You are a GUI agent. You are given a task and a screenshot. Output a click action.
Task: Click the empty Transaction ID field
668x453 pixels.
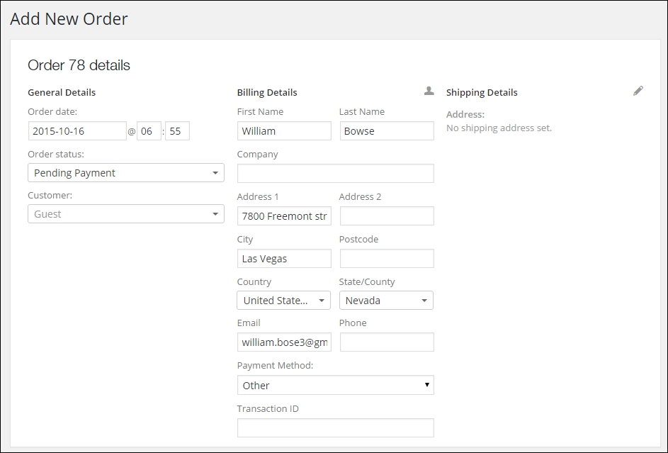pyautogui.click(x=335, y=427)
